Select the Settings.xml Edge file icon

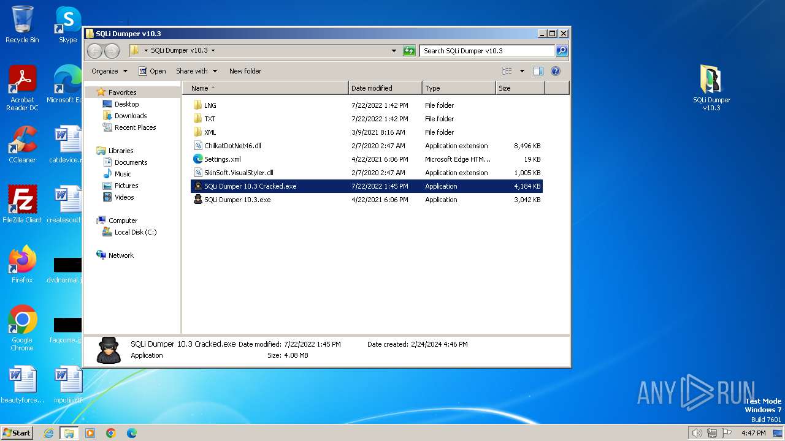[x=197, y=159]
